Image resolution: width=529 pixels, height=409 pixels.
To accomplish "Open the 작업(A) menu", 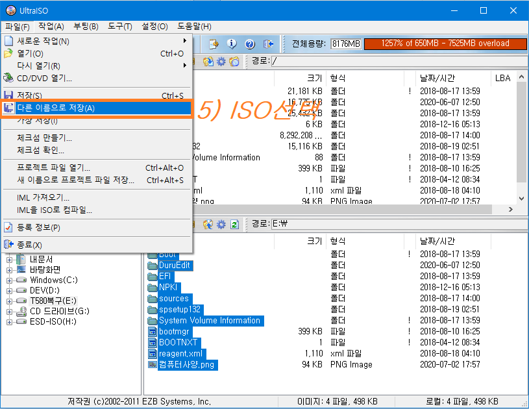I will click(51, 27).
